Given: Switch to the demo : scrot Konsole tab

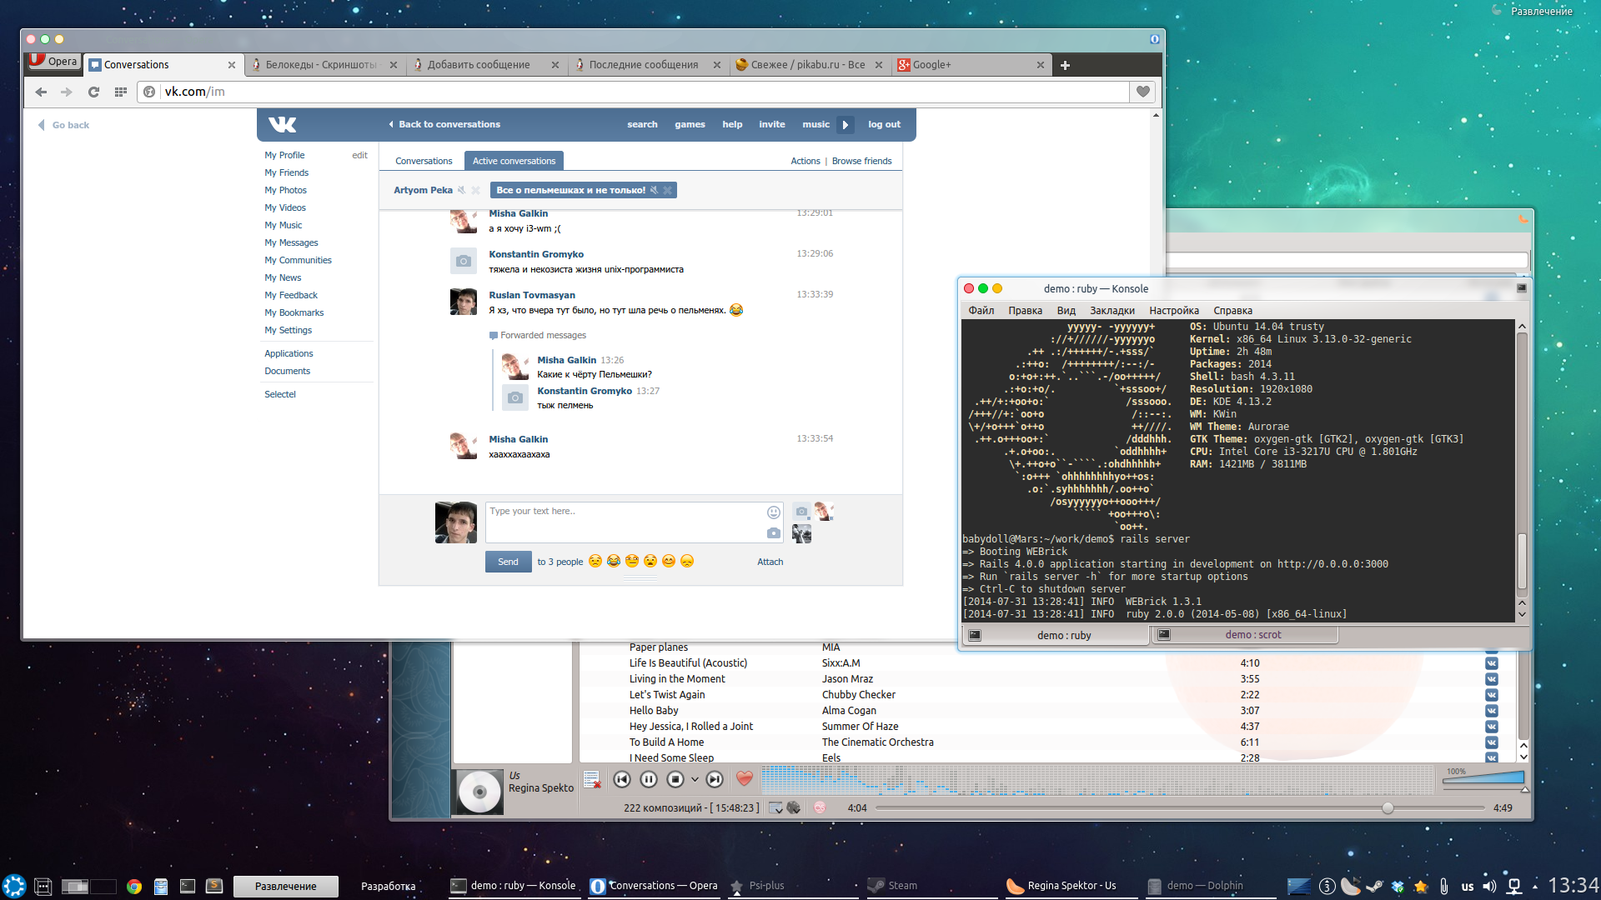Looking at the screenshot, I should (1246, 635).
